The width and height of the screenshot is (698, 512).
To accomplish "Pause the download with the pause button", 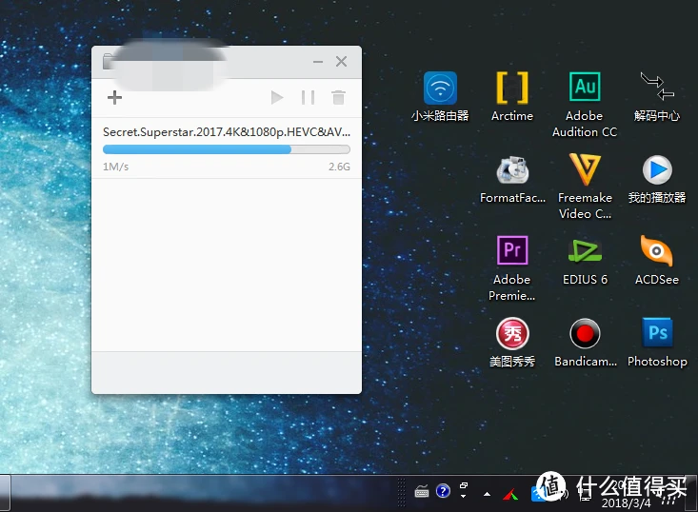I will click(308, 97).
